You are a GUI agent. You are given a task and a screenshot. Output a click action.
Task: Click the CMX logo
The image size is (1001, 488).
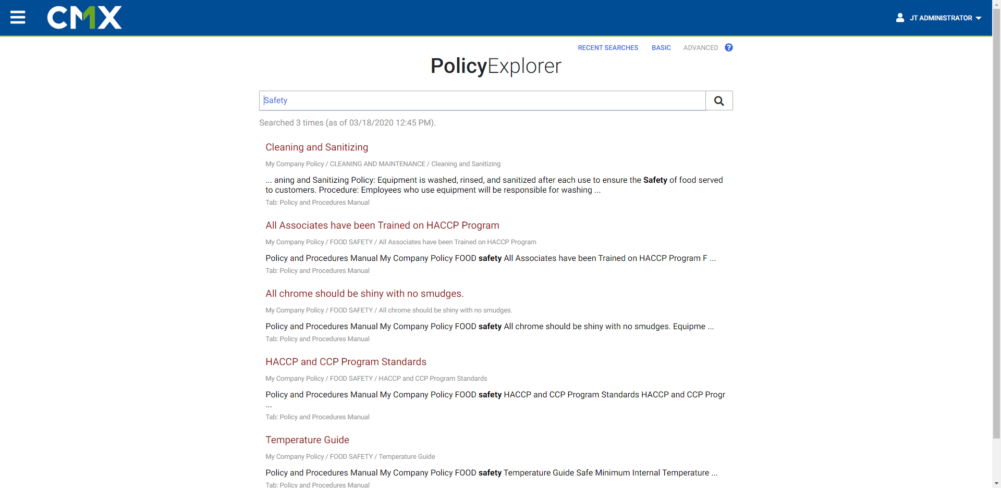[x=84, y=18]
